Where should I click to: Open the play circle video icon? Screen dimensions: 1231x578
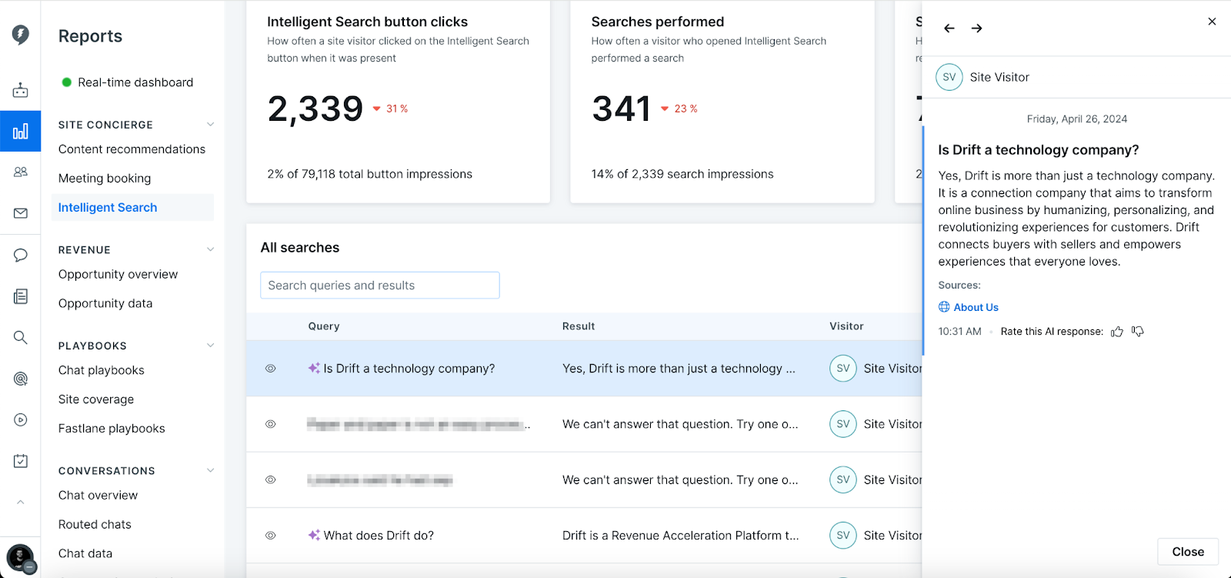[x=21, y=419]
